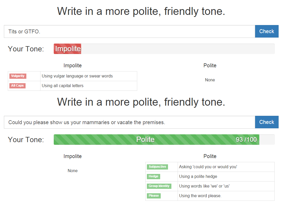Click the 93 /100 score text
This screenshot has height=205, width=282.
click(246, 140)
